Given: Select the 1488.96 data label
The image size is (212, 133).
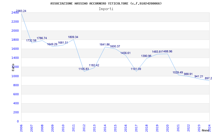Looking at the screenshot, I should coord(167,51).
